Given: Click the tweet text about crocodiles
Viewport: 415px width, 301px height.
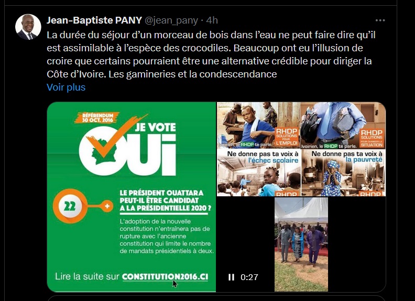Looking at the screenshot, I should (211, 54).
